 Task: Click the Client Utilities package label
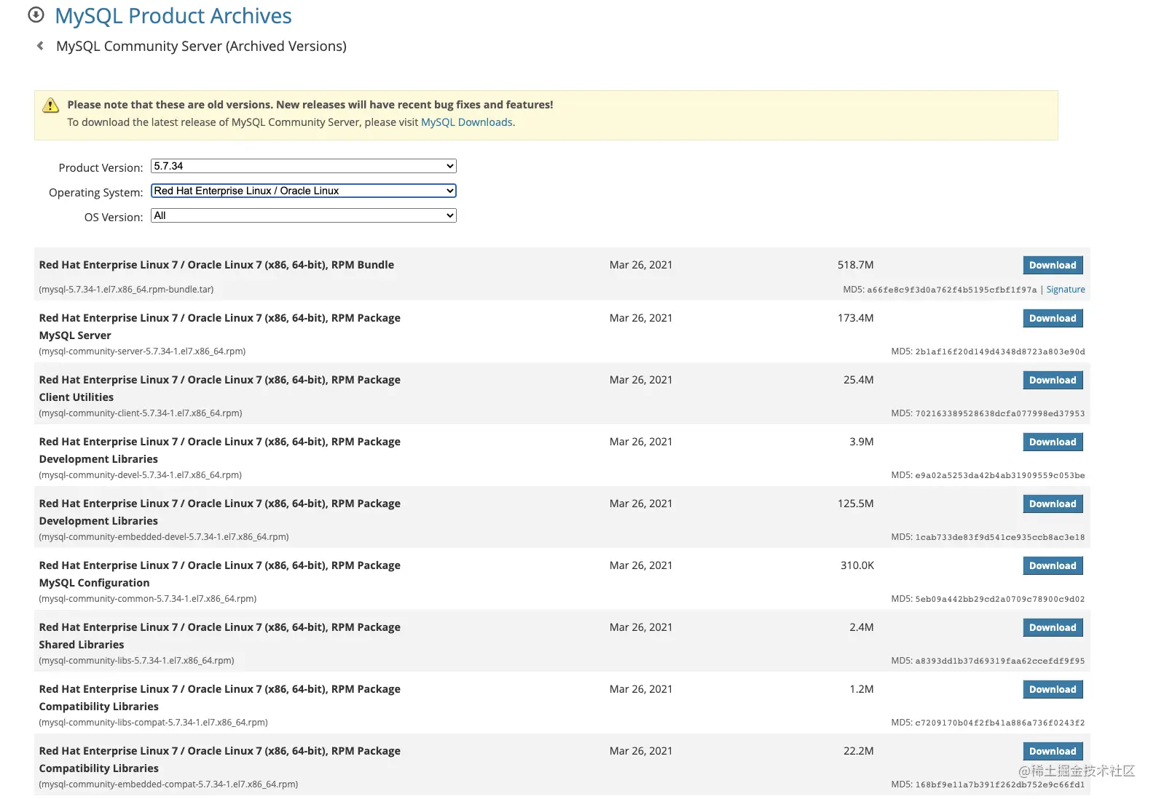(76, 397)
